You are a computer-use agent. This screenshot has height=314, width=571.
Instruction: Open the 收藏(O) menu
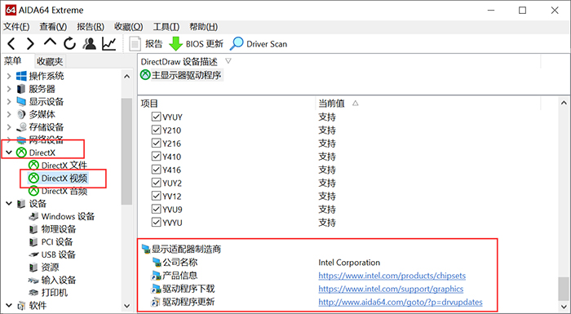pyautogui.click(x=129, y=27)
